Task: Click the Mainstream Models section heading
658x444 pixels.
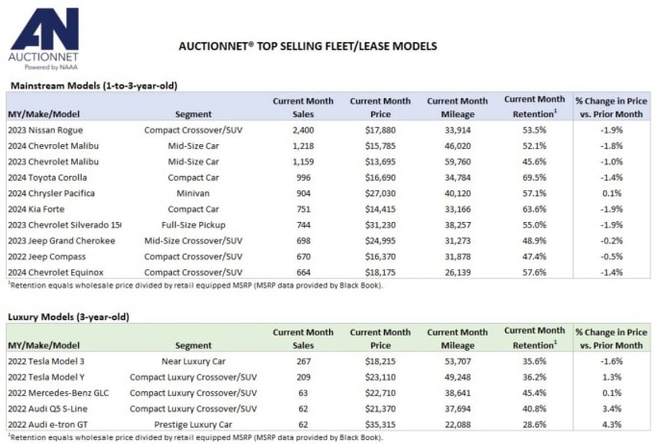Action: coord(93,86)
